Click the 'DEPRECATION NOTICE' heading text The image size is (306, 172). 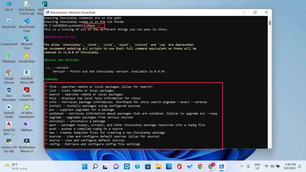click(59, 37)
